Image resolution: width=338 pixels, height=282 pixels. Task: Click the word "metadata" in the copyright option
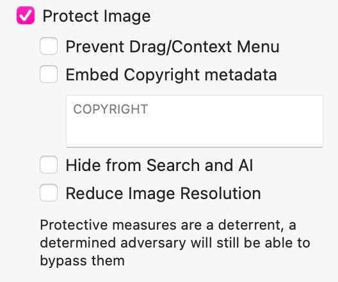pyautogui.click(x=241, y=75)
